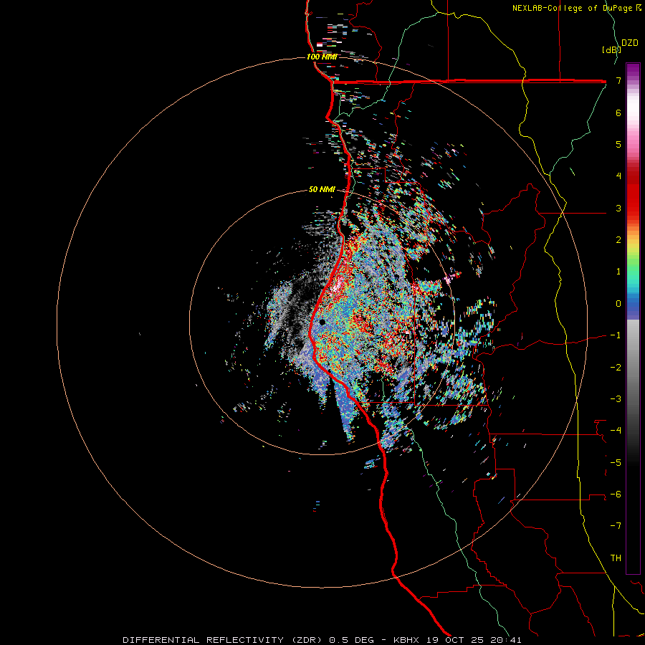This screenshot has width=645, height=645.
Task: Click the TH threshold label on the scale
Action: pos(616,558)
